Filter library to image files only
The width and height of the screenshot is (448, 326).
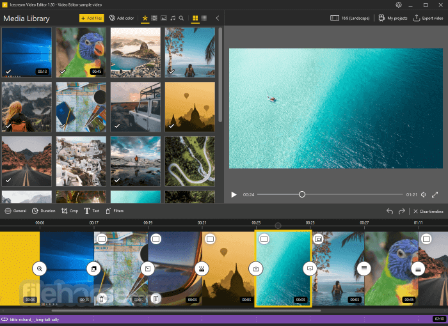coord(164,18)
